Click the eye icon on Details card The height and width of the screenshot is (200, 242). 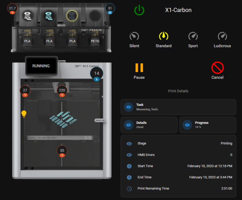pos(129,125)
